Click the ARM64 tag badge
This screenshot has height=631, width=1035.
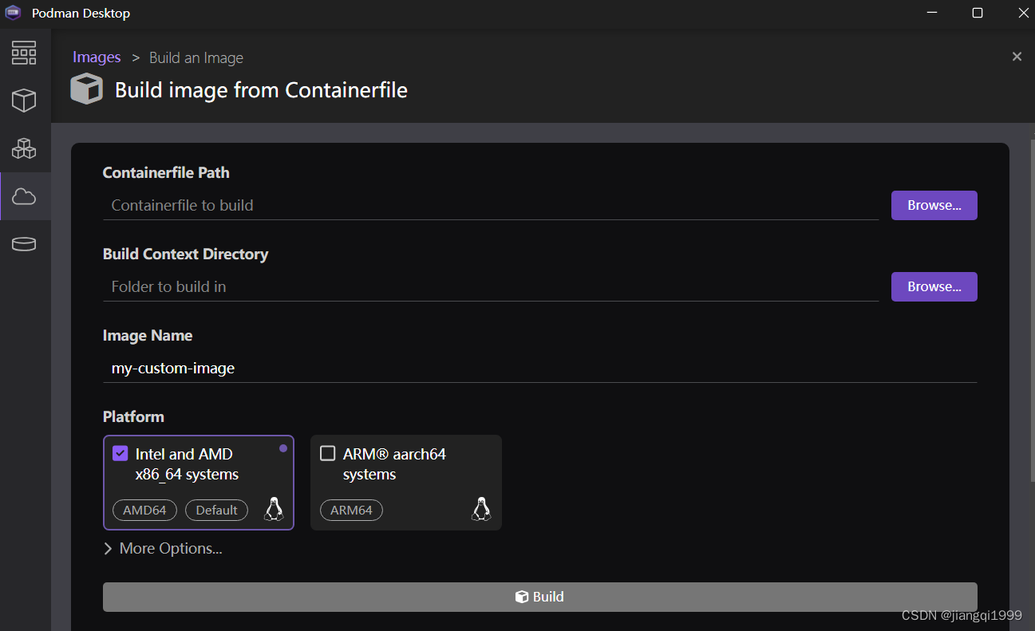(x=351, y=510)
